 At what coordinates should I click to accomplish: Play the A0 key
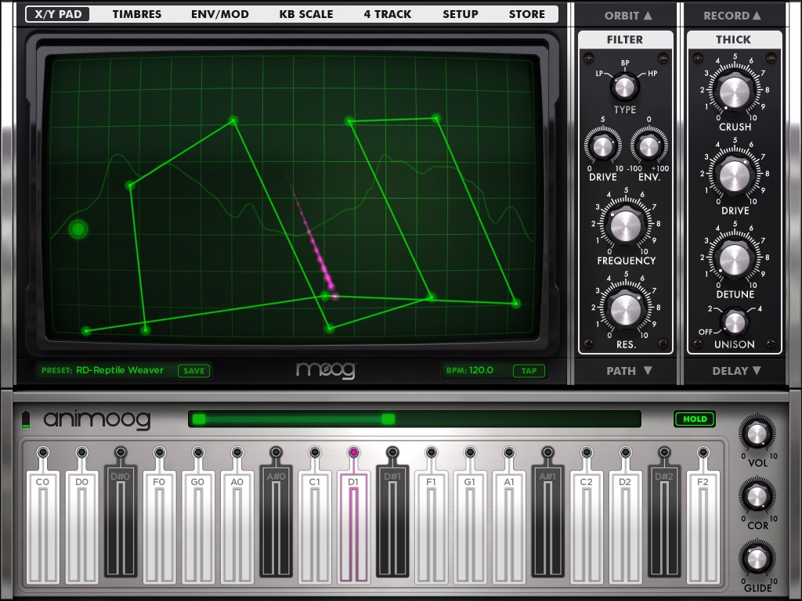pyautogui.click(x=237, y=527)
